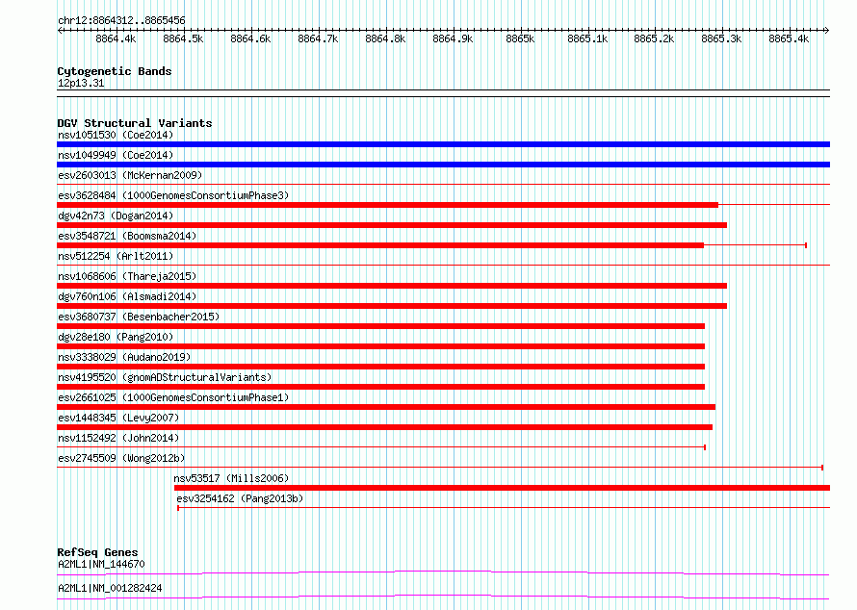Open variant esv3254162 (Pang2013b)
The height and width of the screenshot is (610, 857).
coord(240,498)
